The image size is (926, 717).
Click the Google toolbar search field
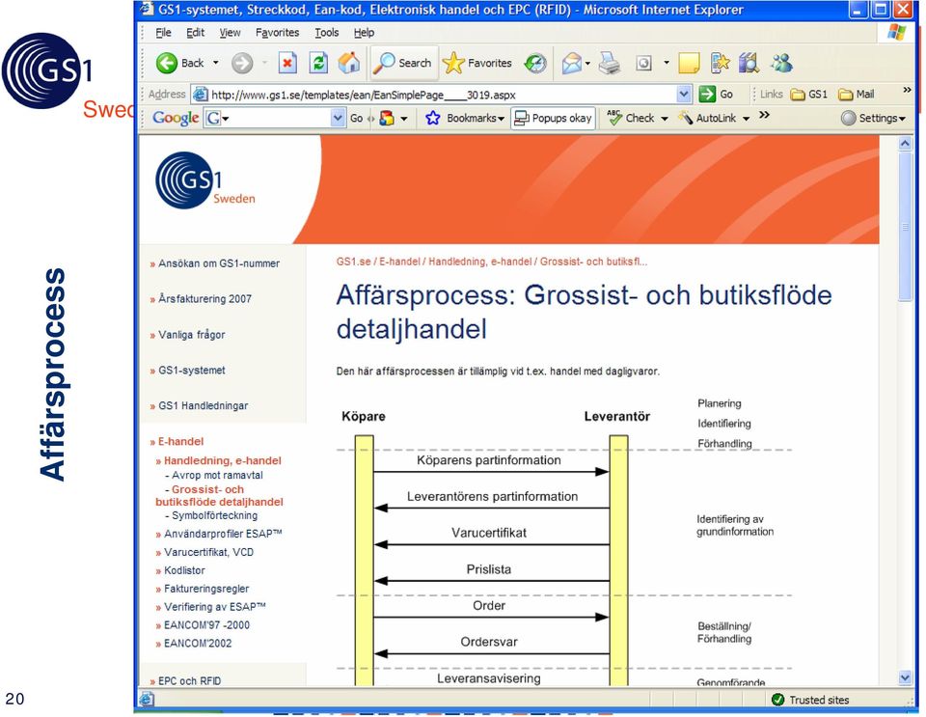tap(275, 118)
